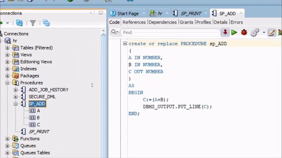Open the Profiles sub-tab
The width and height of the screenshot is (282, 158).
click(204, 22)
